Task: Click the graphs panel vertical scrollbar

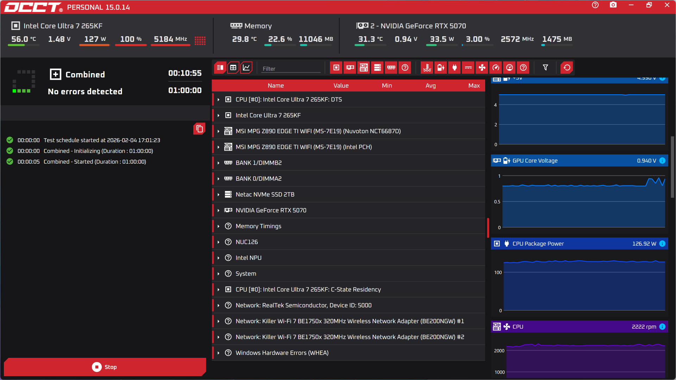Action: 672,167
